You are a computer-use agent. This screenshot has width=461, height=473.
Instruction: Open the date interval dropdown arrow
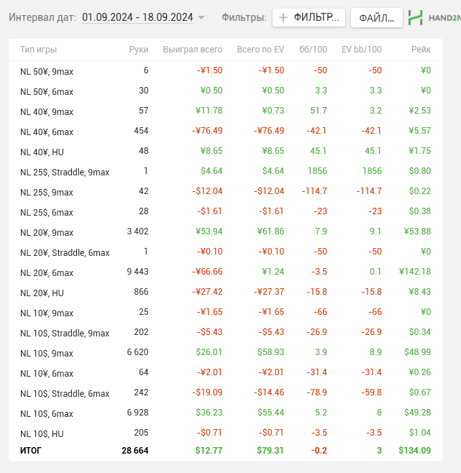(x=201, y=17)
